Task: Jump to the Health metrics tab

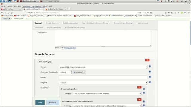Action: pyautogui.click(x=142, y=23)
